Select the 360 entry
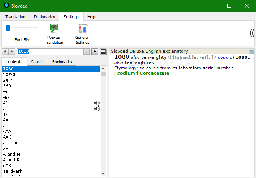The height and width of the screenshot is (178, 256). 51,86
